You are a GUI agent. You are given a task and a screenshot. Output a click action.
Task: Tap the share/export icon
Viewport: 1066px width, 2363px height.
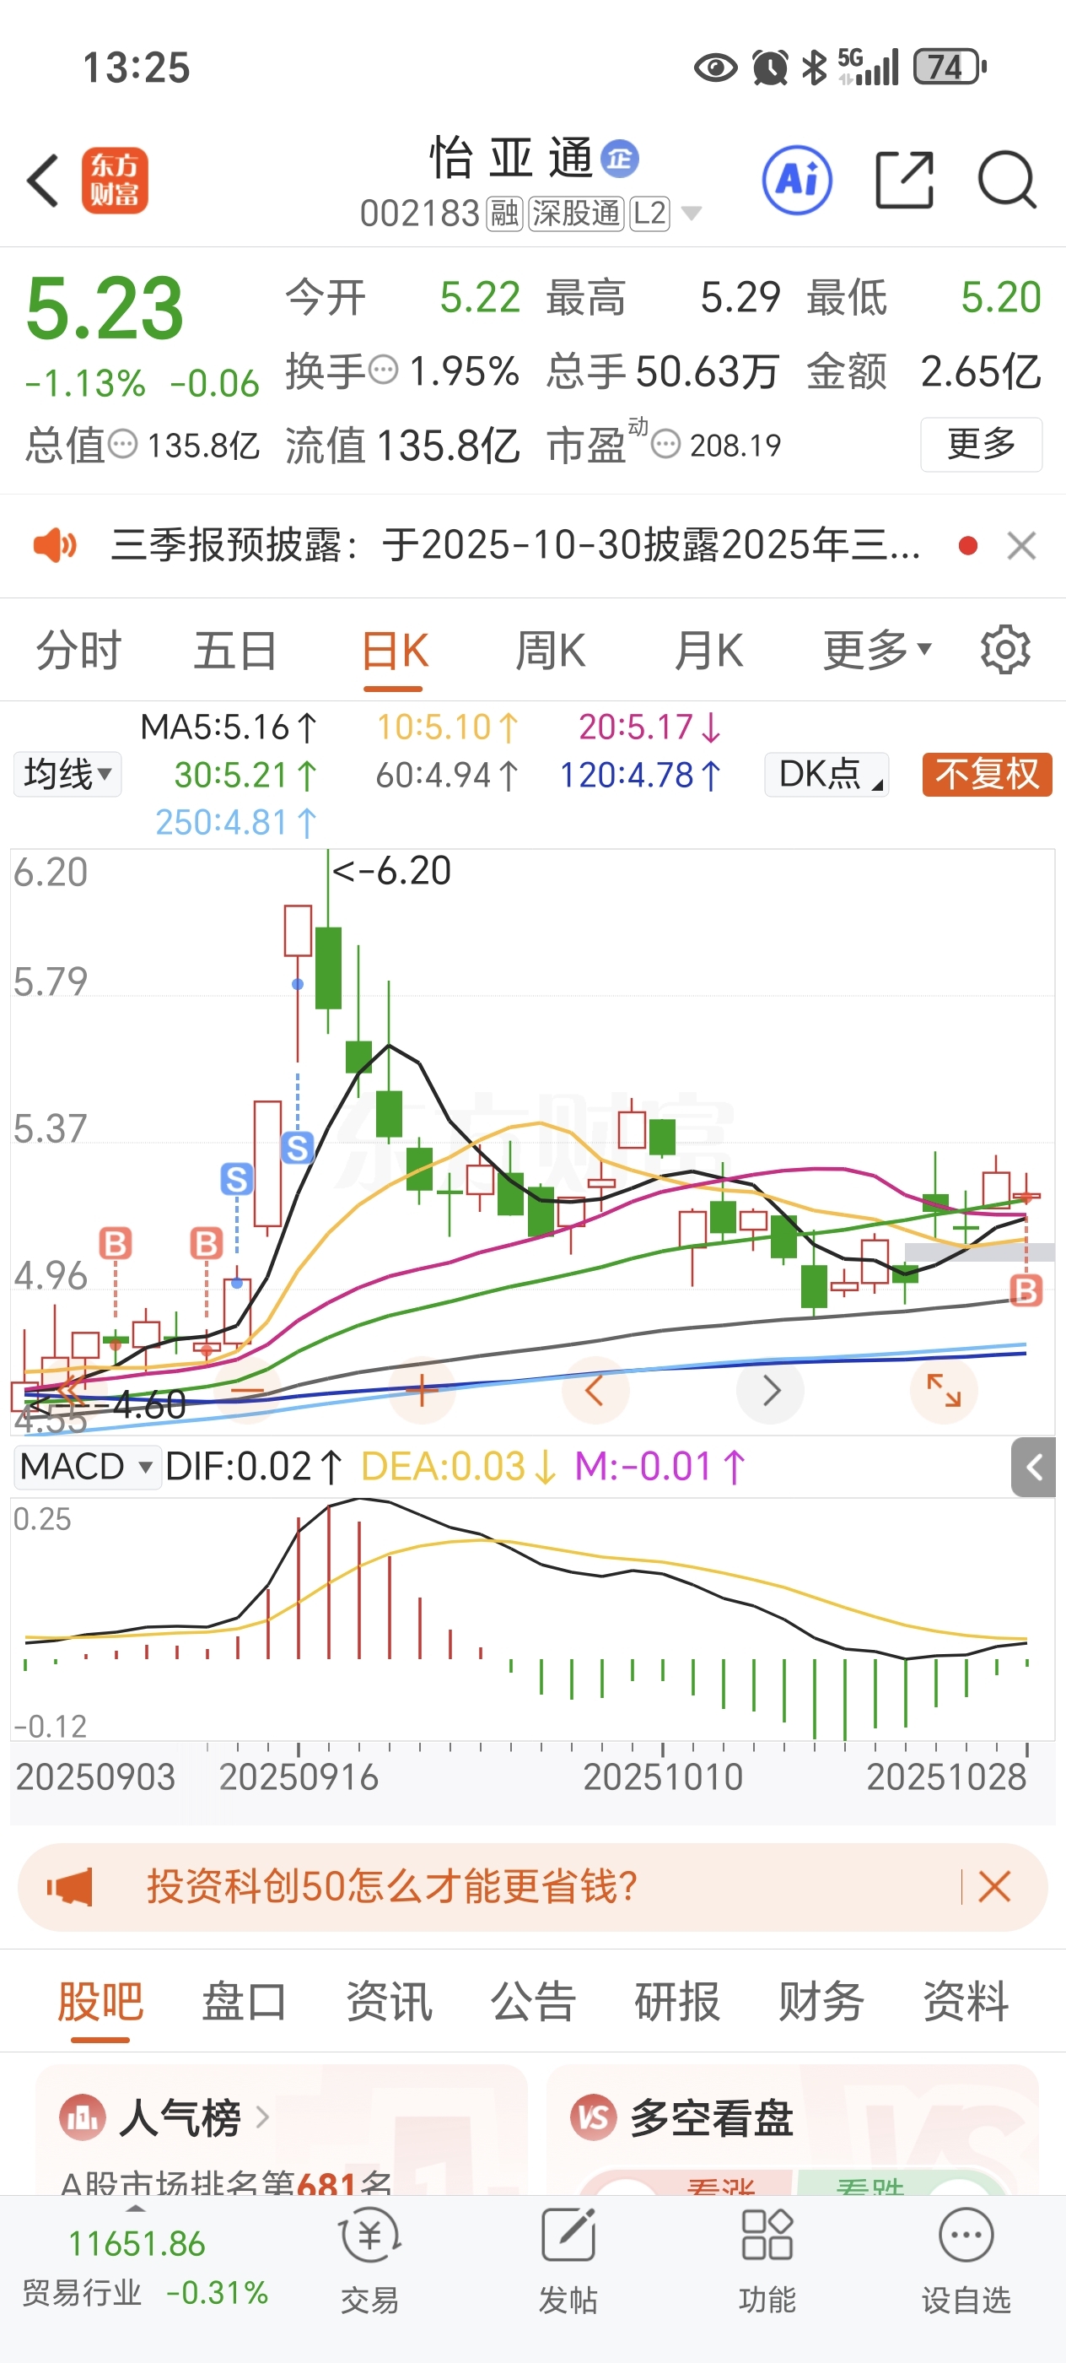[x=904, y=181]
